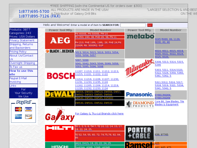Open the Milwaukee brand logo
Viewport: 197px width, 148px height.
[140, 68]
